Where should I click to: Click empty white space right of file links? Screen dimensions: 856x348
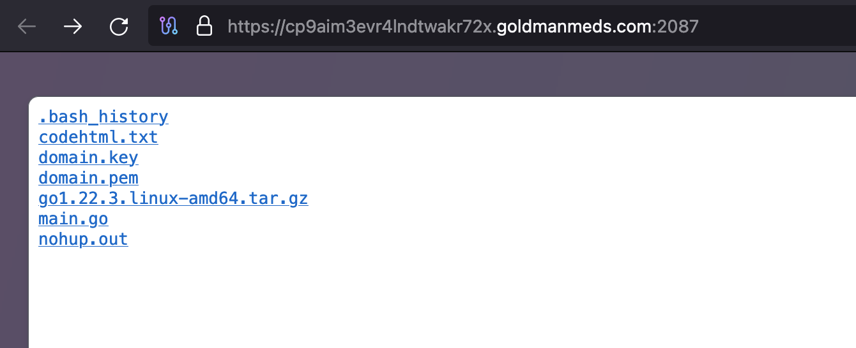575,178
